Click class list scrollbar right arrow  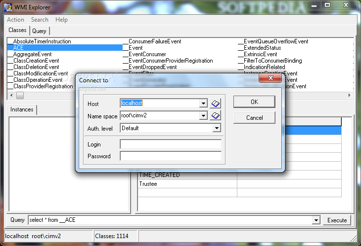point(349,96)
